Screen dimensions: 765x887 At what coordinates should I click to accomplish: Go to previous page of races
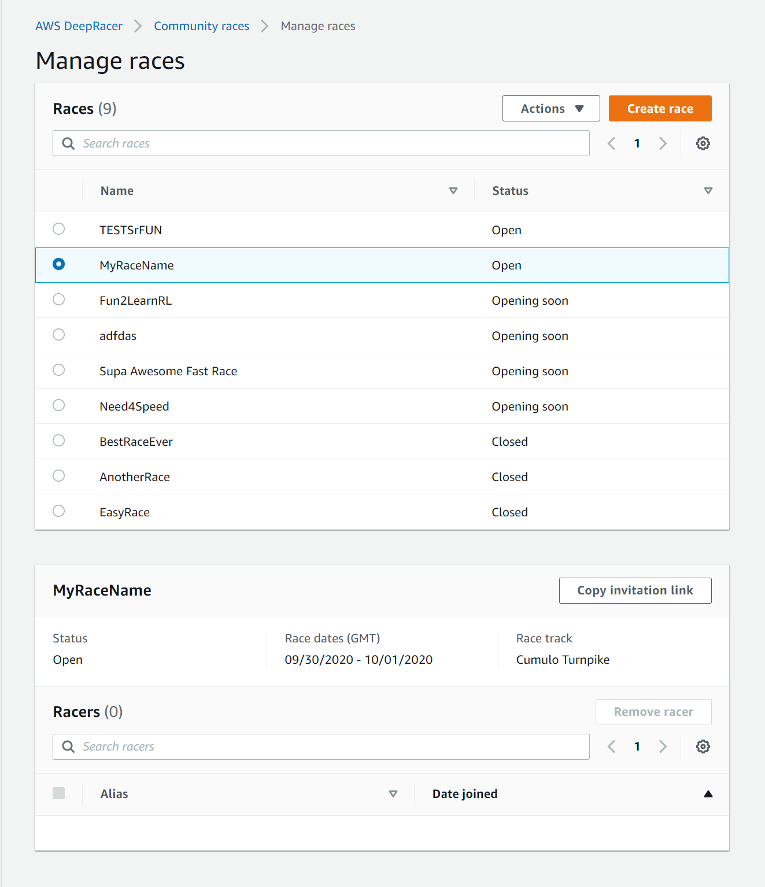(x=611, y=143)
